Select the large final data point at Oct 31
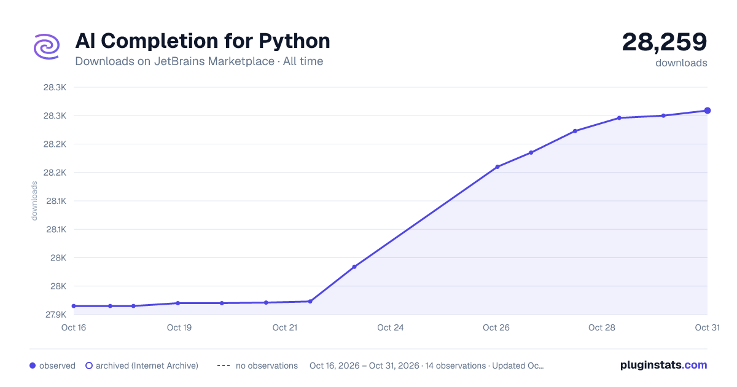 pos(708,111)
